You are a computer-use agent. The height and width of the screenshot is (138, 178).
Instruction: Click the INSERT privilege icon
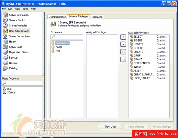(x=131, y=40)
